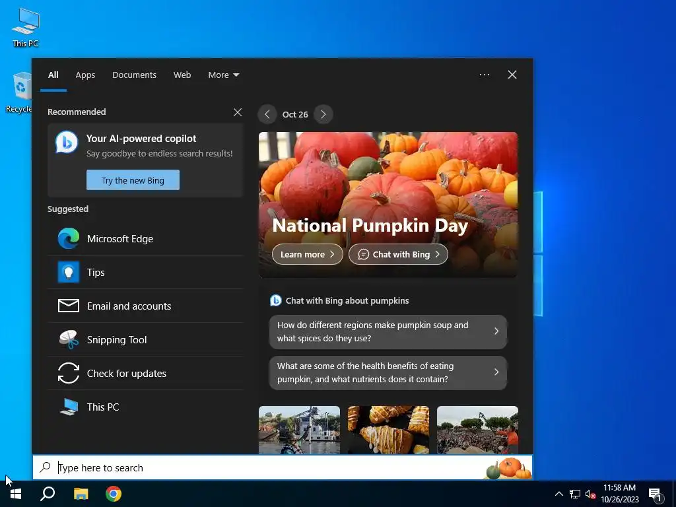Select Check for updates suggestion
Screen dimensions: 676x507
point(145,373)
